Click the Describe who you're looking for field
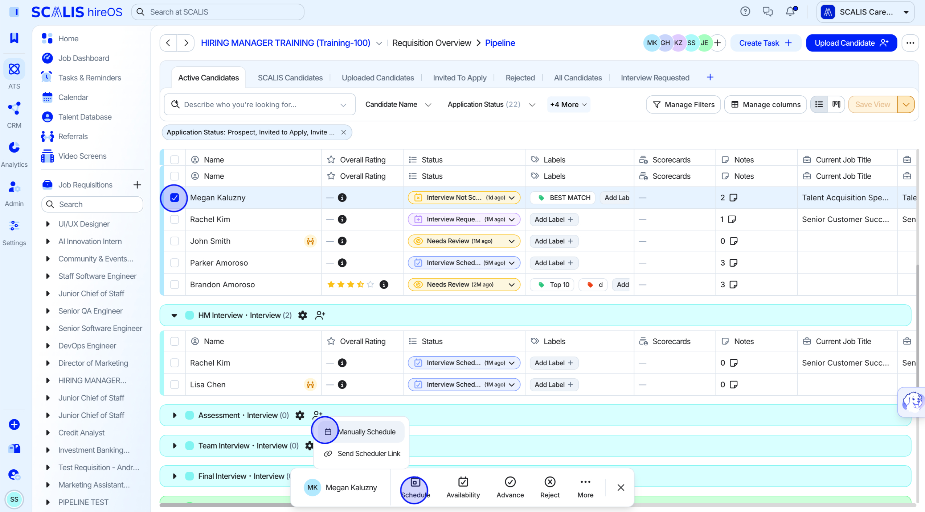925x512 pixels. (x=259, y=104)
